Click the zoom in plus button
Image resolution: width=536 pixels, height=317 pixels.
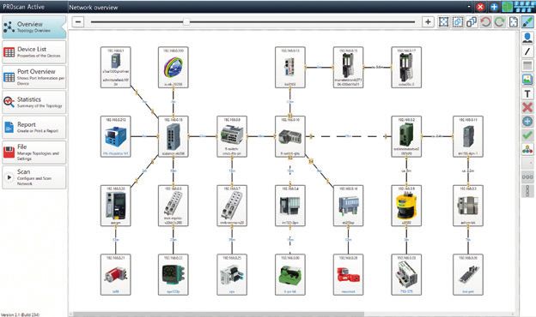pyautogui.click(x=428, y=21)
